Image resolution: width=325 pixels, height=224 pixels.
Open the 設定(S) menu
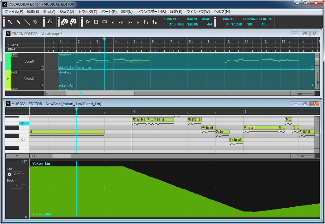(x=176, y=12)
